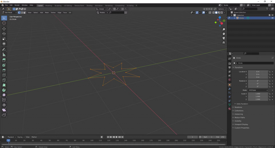
Task: Switch to rendered viewport shading
Action: coord(222,13)
